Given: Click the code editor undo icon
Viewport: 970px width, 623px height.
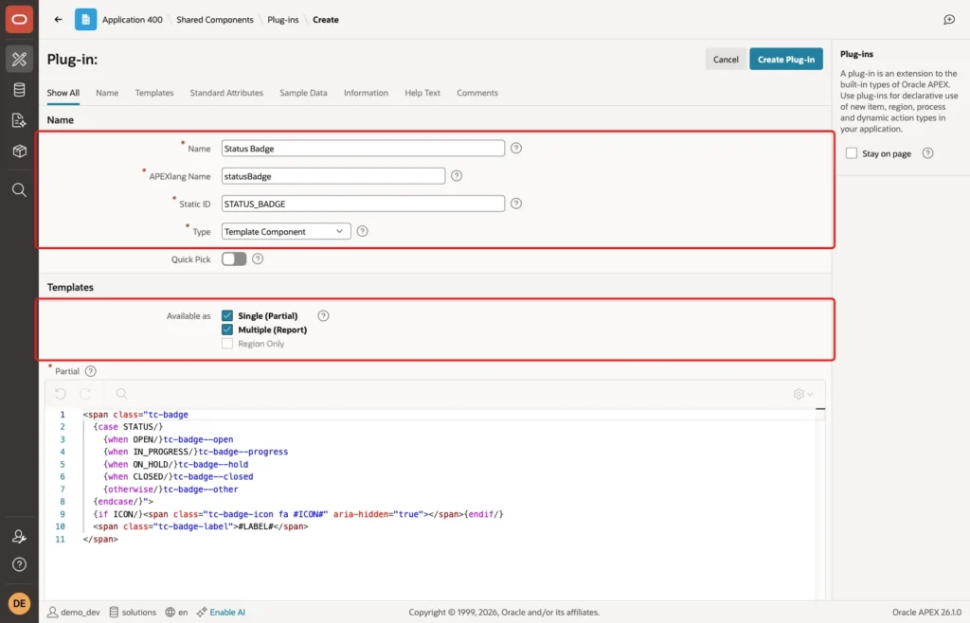Looking at the screenshot, I should point(60,394).
